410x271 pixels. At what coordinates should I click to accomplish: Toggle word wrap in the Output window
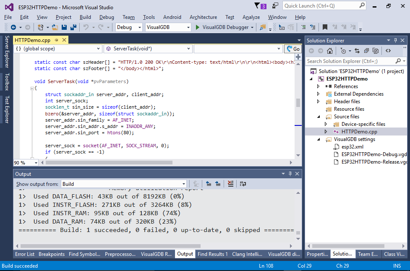coord(243,184)
